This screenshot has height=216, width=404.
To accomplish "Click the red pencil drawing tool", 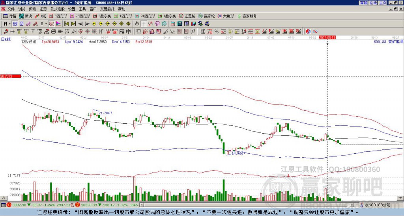I will point(6,32).
